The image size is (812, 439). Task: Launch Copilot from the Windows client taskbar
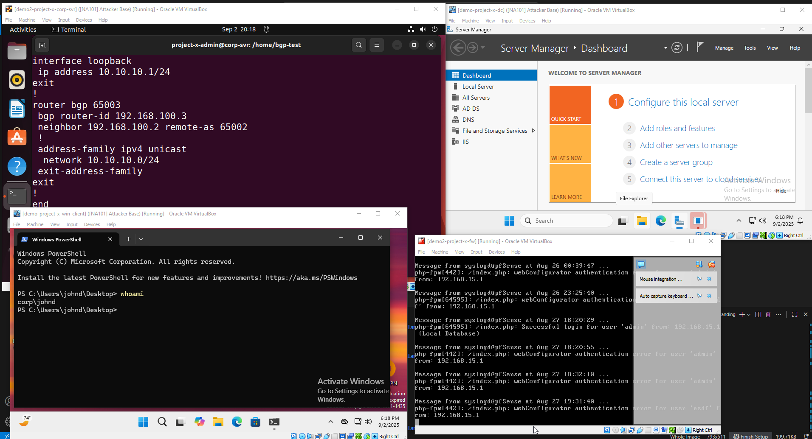[x=199, y=422]
